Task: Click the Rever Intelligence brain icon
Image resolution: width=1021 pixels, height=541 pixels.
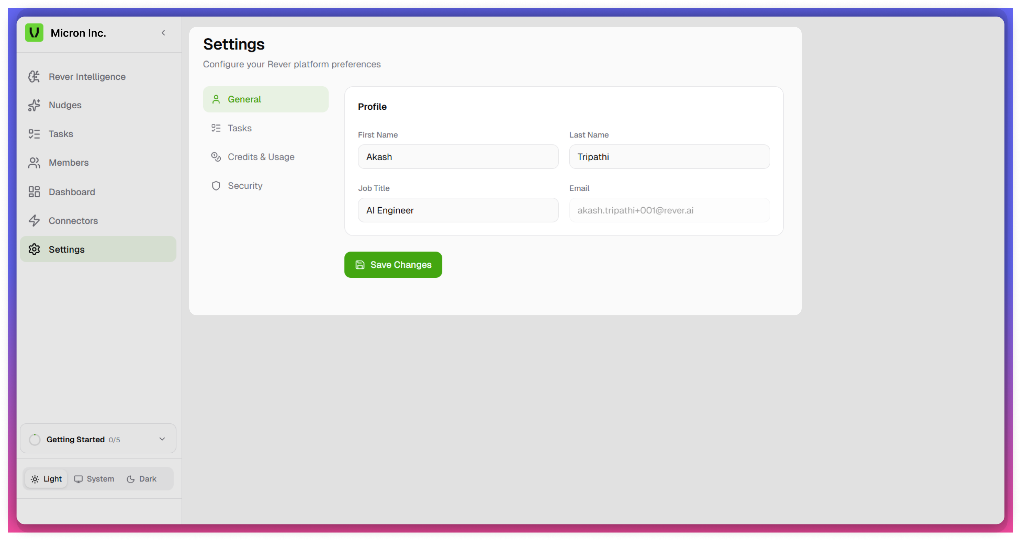Action: (34, 77)
